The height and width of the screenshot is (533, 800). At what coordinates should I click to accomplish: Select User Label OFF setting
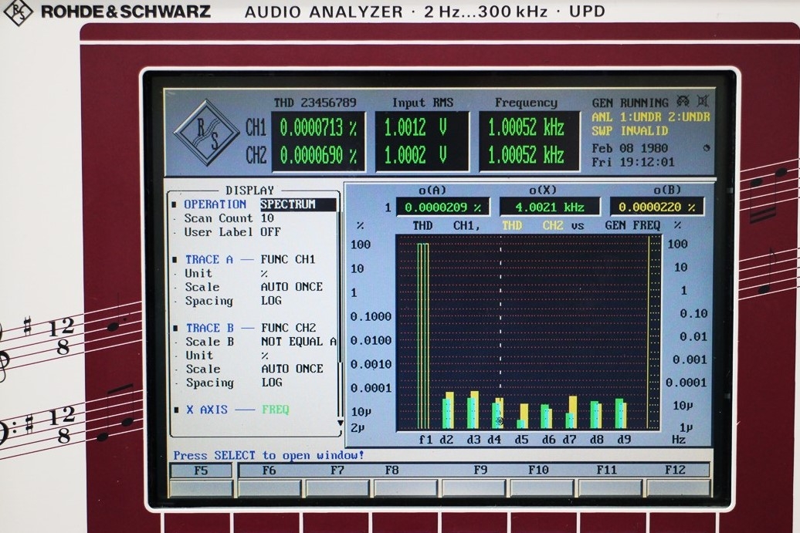coord(270,232)
